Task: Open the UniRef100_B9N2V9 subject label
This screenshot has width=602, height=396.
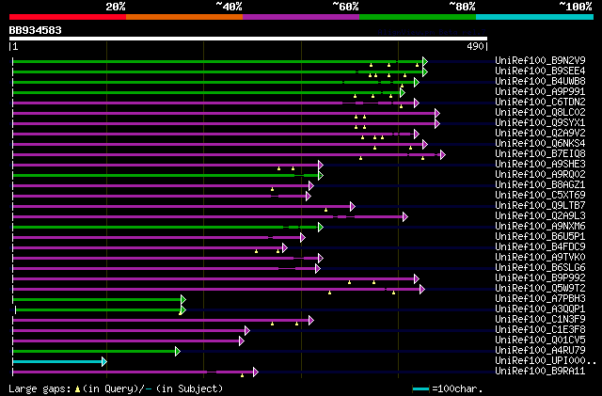Action: (x=540, y=61)
